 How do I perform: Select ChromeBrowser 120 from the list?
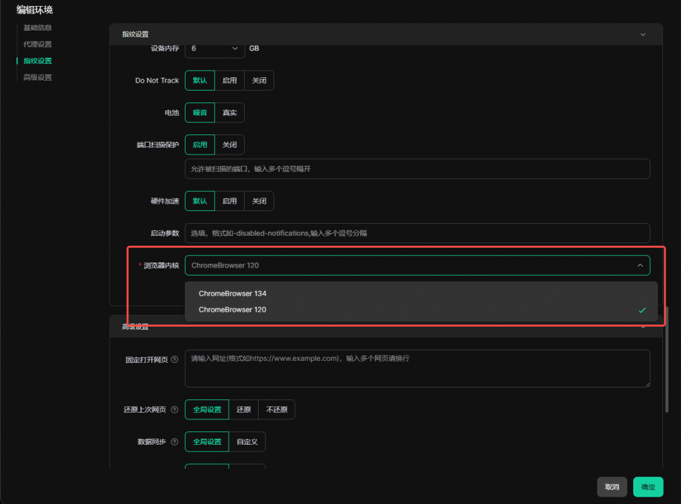pos(421,310)
